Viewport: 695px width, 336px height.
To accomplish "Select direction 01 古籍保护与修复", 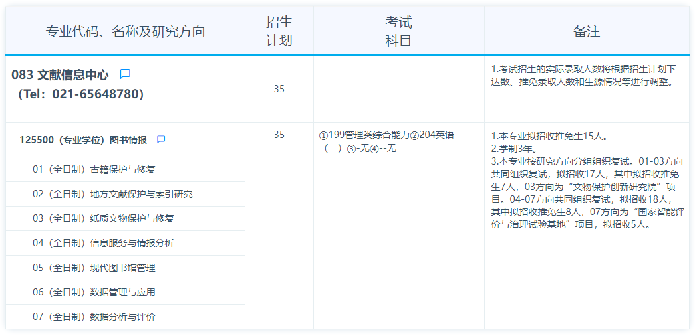I will (x=94, y=169).
